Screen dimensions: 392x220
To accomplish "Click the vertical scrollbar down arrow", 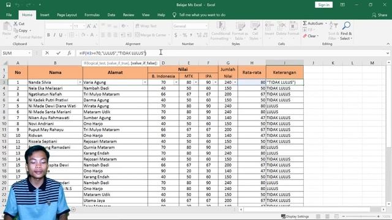I will (389, 204).
